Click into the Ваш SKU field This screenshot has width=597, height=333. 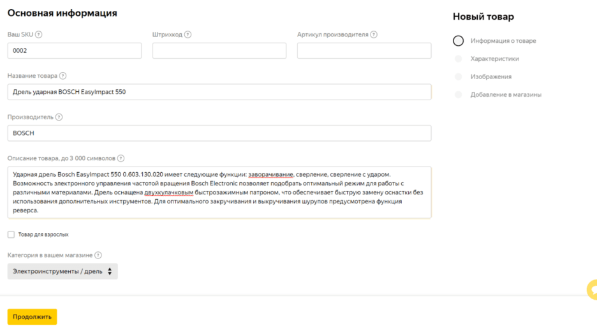point(75,51)
